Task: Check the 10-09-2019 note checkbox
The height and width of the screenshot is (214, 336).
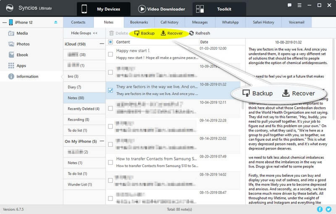Action: [110, 72]
